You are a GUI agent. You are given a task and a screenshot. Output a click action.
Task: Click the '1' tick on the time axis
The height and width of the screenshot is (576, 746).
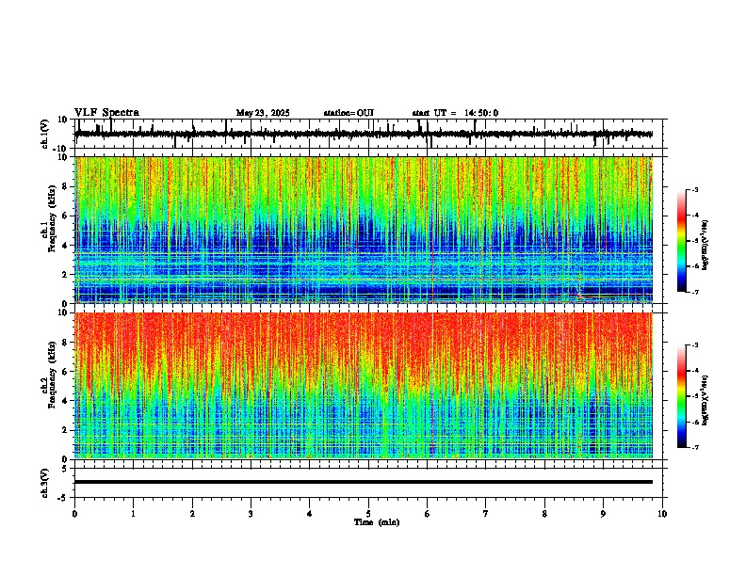pos(134,514)
